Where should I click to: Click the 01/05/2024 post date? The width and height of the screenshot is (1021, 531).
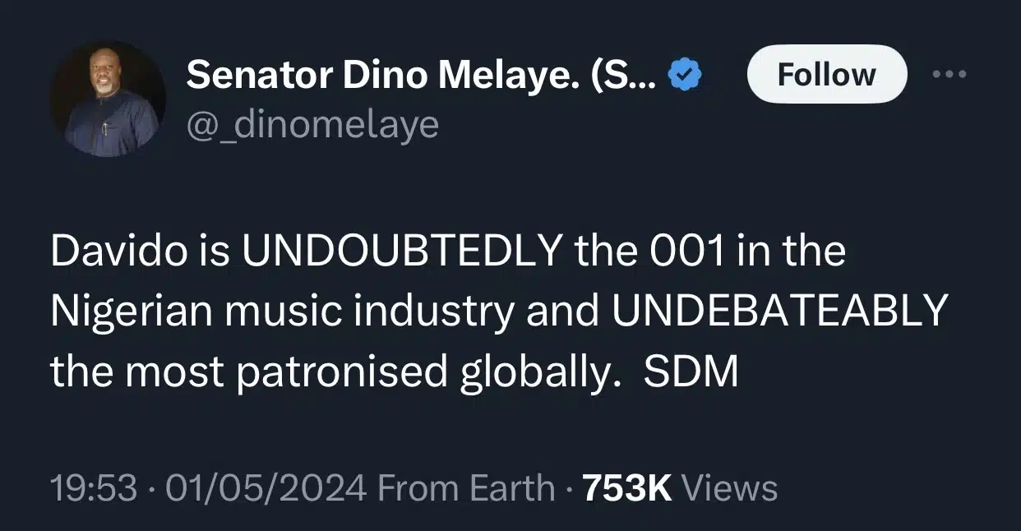point(266,488)
